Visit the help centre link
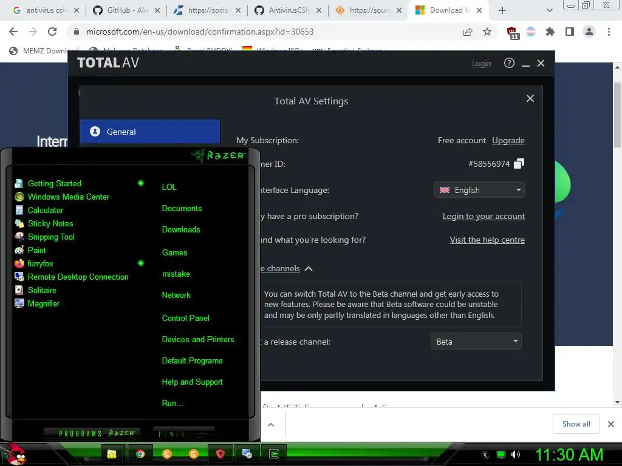 coord(487,240)
